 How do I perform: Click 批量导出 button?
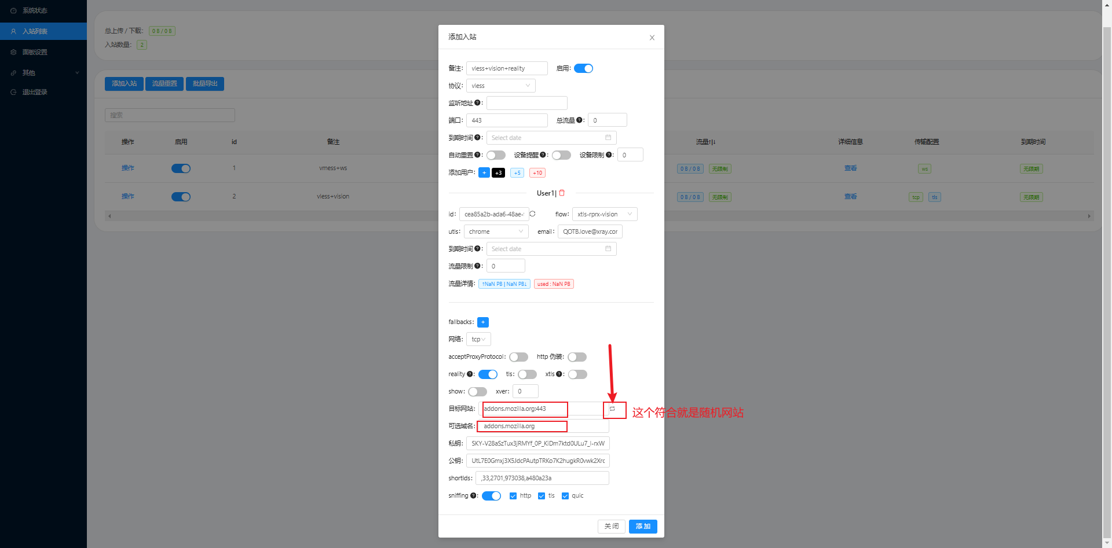tap(205, 84)
